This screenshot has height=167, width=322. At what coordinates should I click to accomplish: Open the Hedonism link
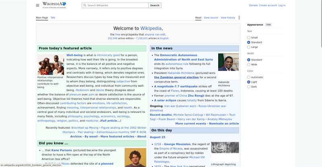pos(83,90)
